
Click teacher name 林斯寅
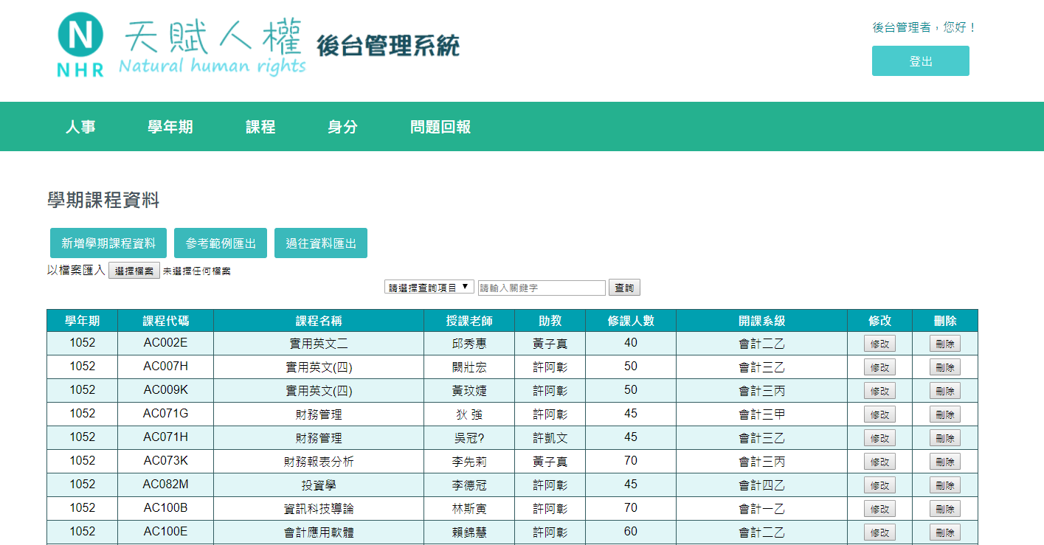pyautogui.click(x=469, y=509)
